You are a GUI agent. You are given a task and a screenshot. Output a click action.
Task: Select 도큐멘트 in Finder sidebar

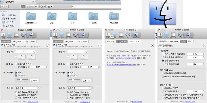[8, 26]
